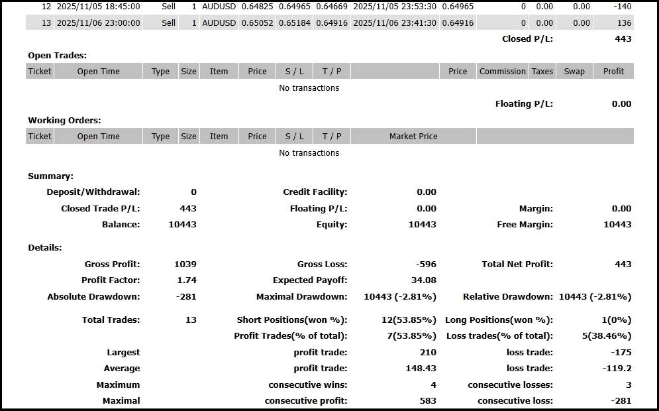The image size is (659, 411).
Task: Click "No transactions" under Working Orders
Action: pyautogui.click(x=309, y=153)
